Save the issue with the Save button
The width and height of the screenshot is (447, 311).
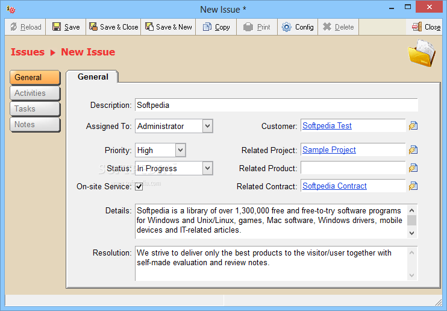pyautogui.click(x=66, y=27)
